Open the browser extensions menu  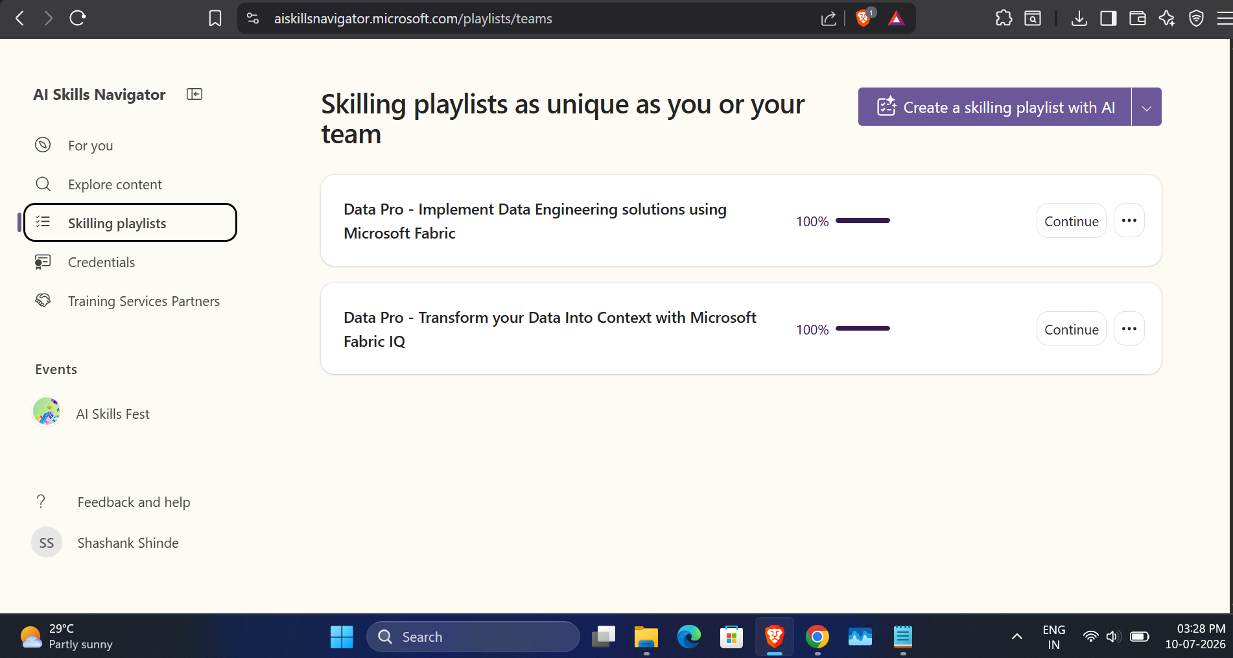click(x=1004, y=18)
